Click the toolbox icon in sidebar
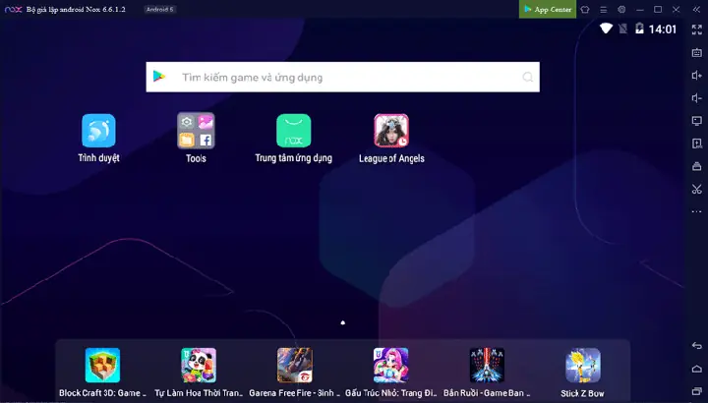708x403 pixels. pos(697,166)
